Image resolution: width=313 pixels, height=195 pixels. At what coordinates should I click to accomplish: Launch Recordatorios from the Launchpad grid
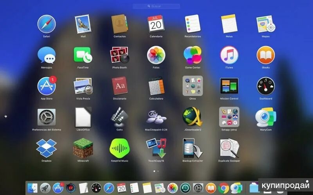click(192, 24)
